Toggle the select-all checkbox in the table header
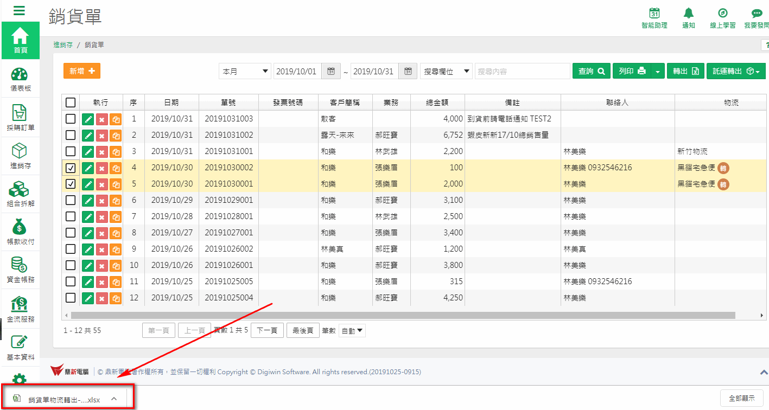This screenshot has height=410, width=769. (71, 102)
